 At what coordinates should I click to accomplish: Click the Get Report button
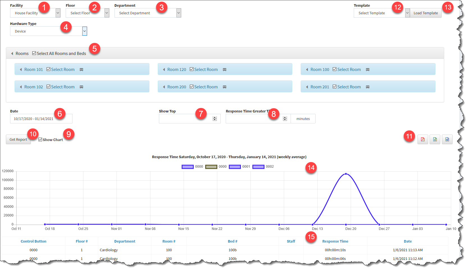[18, 139]
